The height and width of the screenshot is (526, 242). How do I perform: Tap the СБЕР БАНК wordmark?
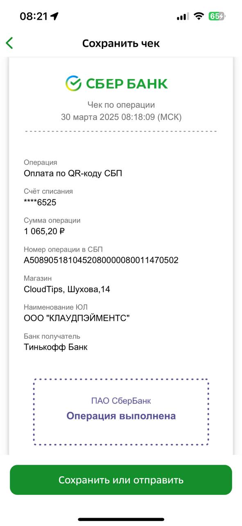click(x=127, y=84)
